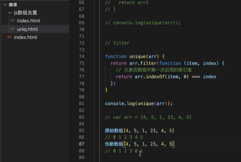Click line number 81 in the gutter
The image size is (241, 162).
pyautogui.click(x=81, y=104)
